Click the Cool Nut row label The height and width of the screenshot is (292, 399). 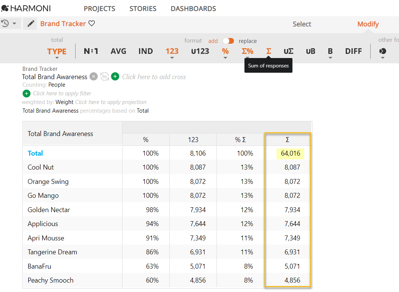(41, 167)
